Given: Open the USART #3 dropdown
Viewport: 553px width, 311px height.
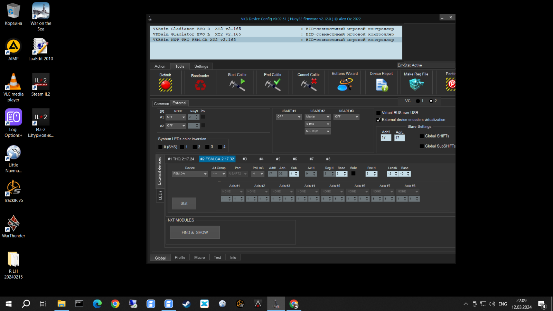Looking at the screenshot, I should [x=347, y=117].
